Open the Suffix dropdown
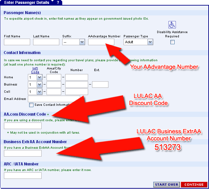 click(74, 42)
